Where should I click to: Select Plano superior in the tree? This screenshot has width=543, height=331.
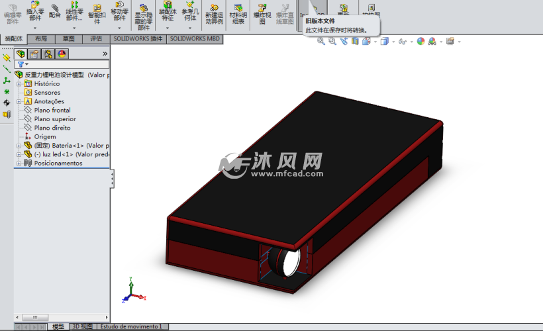[55, 119]
